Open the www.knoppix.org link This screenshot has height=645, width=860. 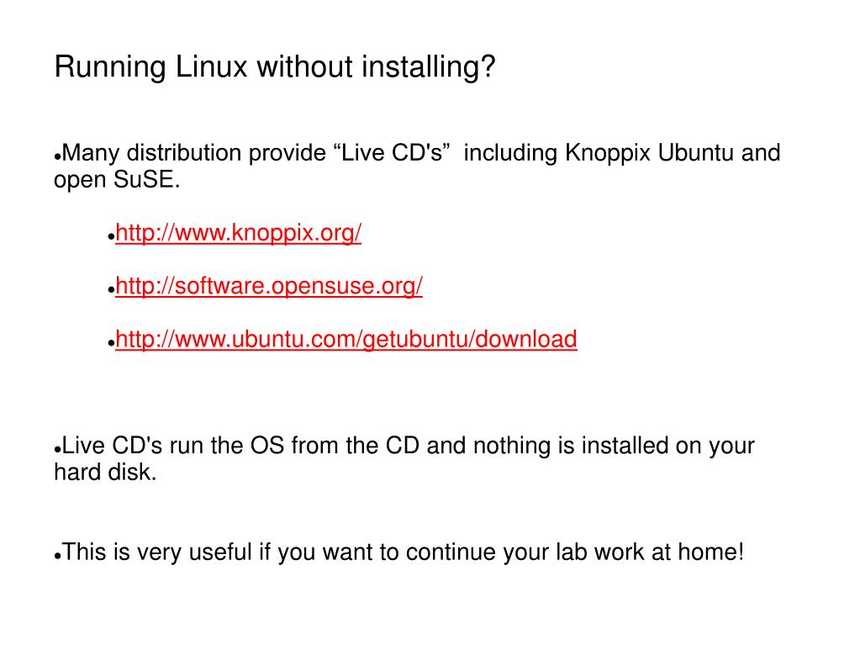point(239,233)
